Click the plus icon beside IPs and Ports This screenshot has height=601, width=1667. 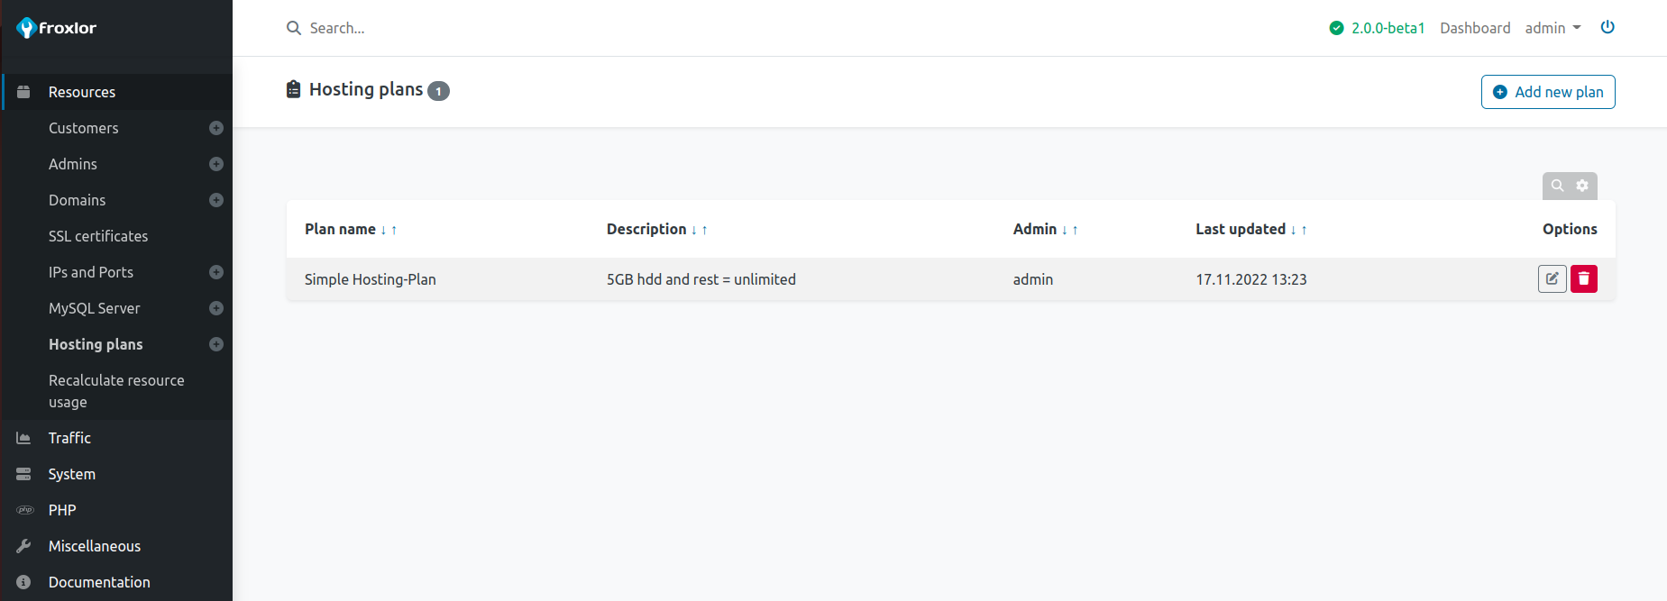click(x=216, y=272)
